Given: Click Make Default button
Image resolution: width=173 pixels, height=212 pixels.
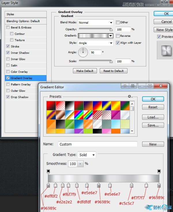Looking at the screenshot, I should [x=85, y=71].
